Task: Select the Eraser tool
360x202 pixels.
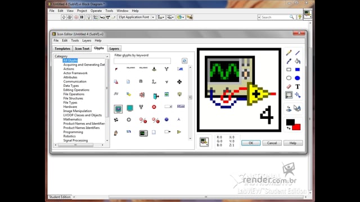Action: (x=289, y=86)
